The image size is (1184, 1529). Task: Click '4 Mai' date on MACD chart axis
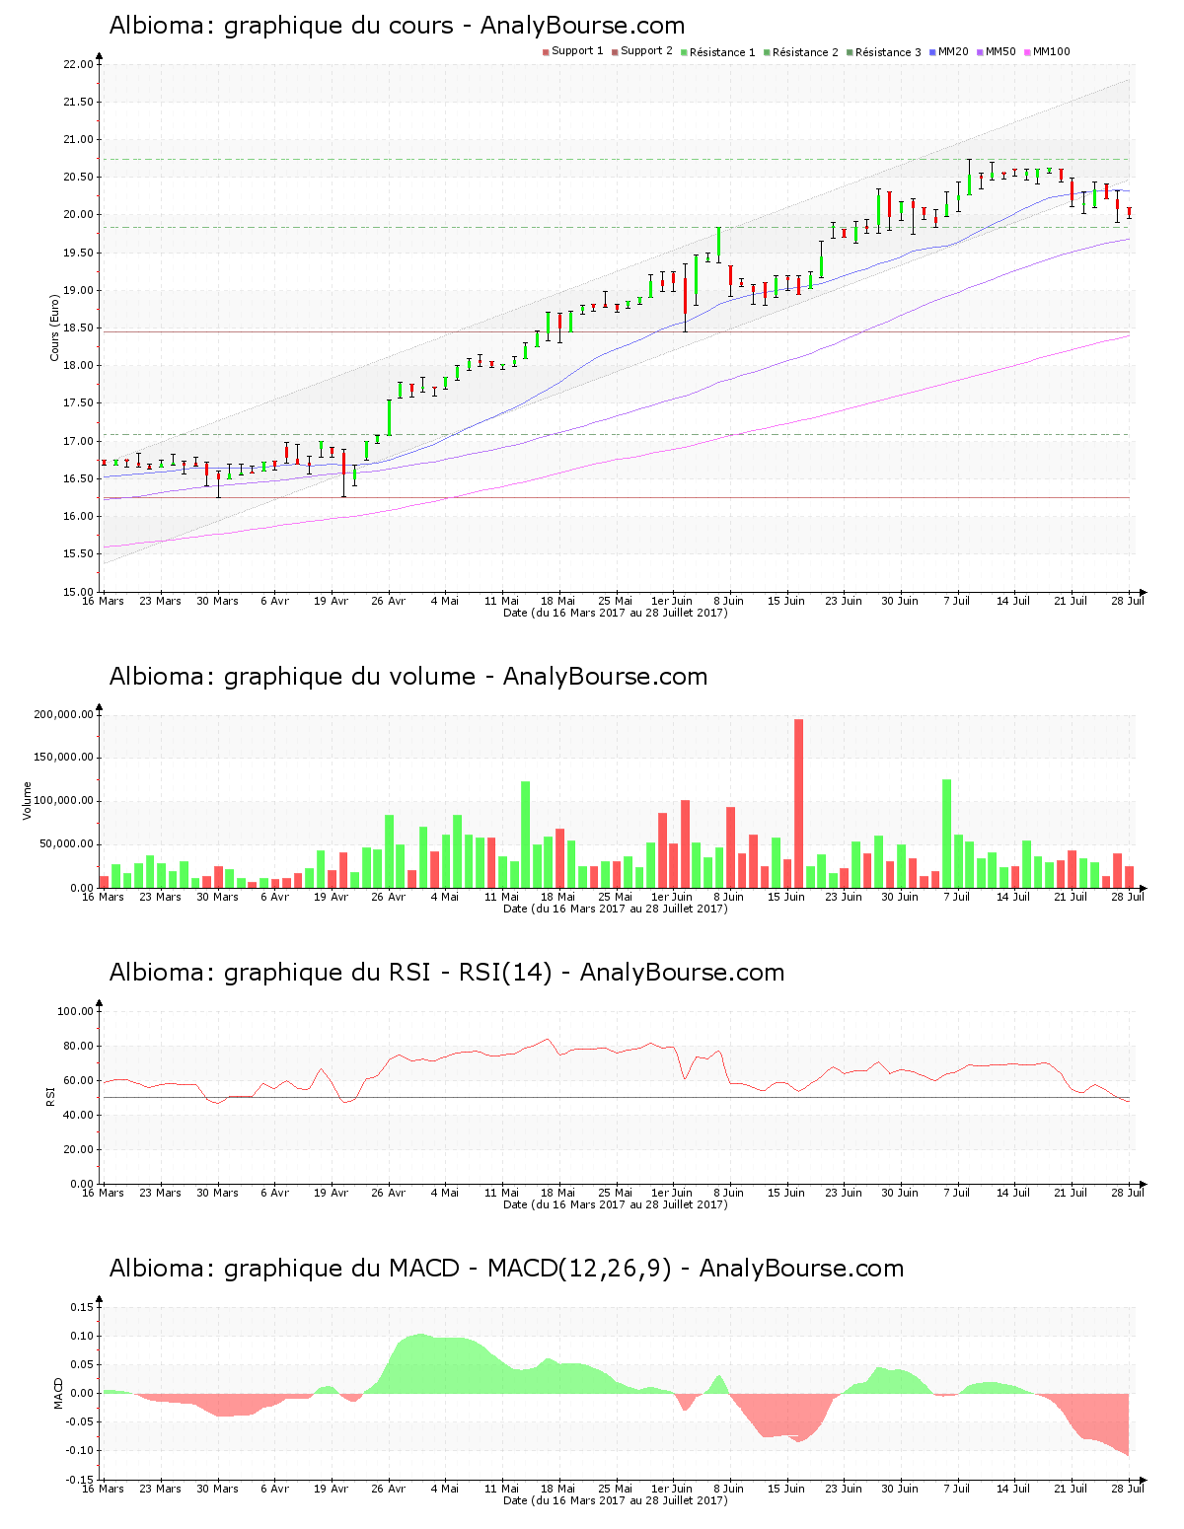445,1489
